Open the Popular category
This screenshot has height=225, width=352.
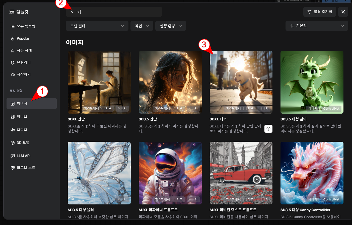click(23, 38)
